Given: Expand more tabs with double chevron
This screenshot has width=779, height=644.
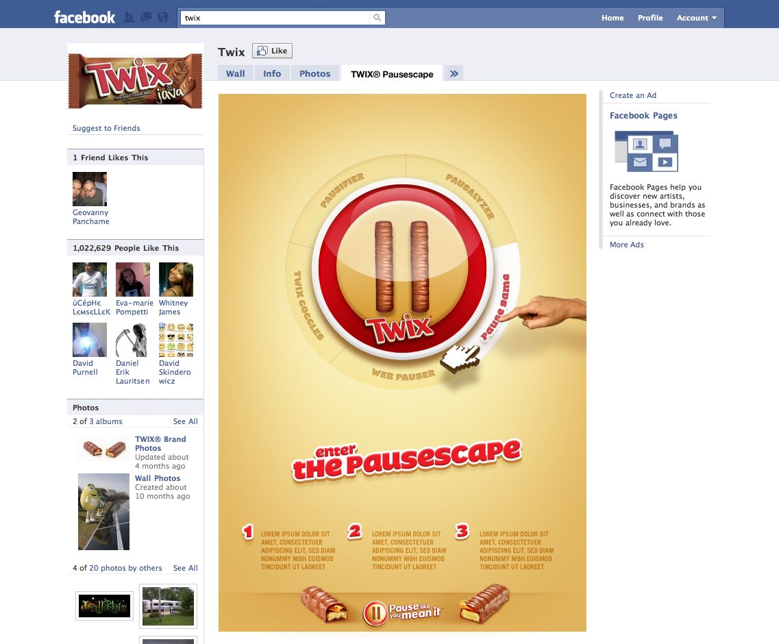Looking at the screenshot, I should 454,73.
